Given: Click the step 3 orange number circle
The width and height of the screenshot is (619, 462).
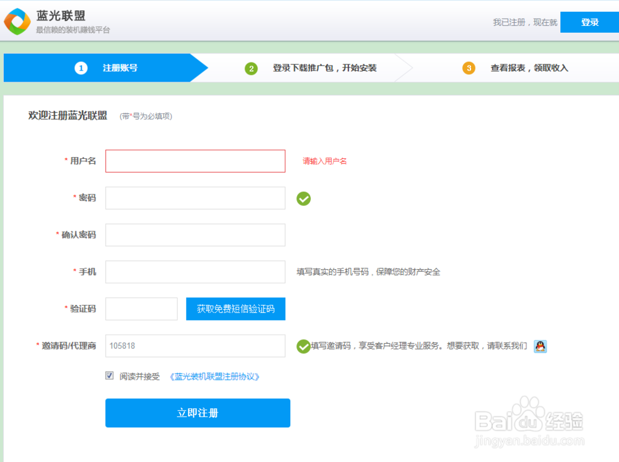Looking at the screenshot, I should pos(469,68).
